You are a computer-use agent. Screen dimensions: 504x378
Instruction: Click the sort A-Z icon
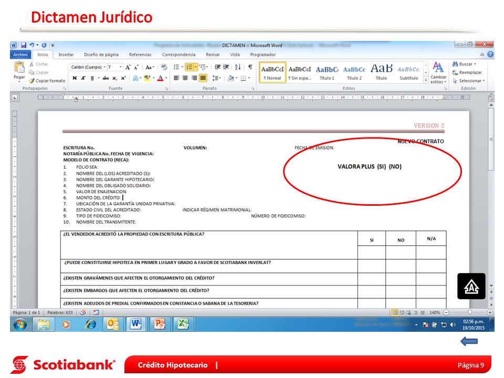237,67
